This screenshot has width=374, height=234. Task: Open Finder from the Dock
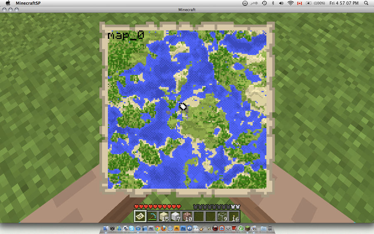(x=106, y=228)
